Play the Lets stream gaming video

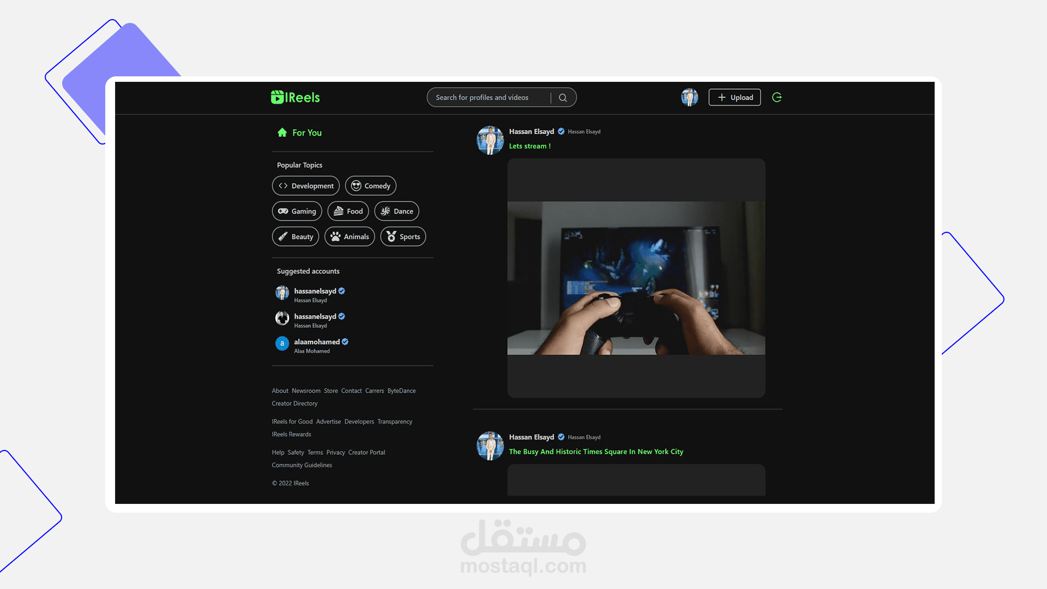[x=636, y=278]
